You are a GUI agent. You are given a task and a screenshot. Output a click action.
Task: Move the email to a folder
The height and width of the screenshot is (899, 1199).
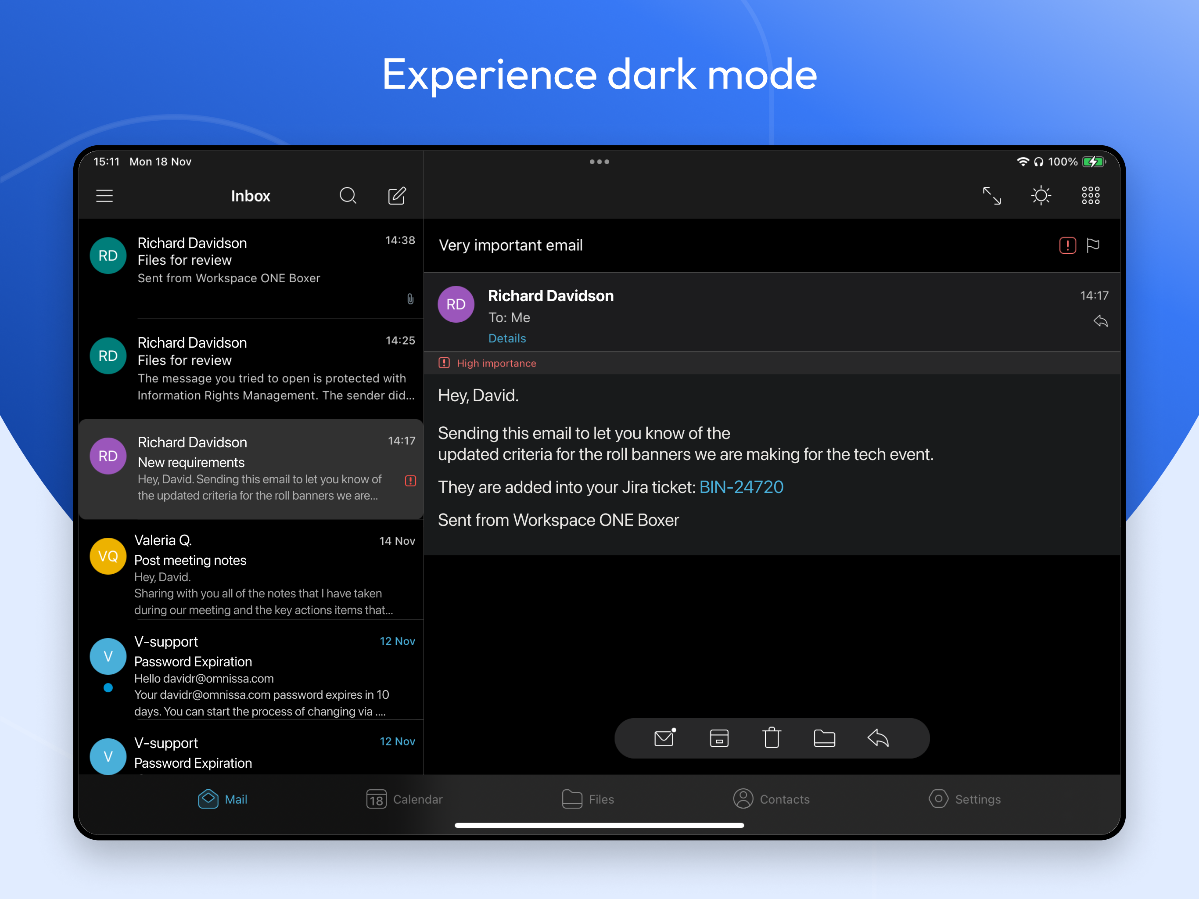(824, 738)
